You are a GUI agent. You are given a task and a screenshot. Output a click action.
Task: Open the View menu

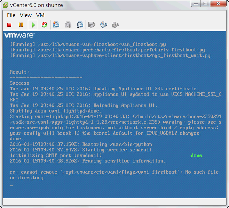pyautogui.click(x=26, y=15)
